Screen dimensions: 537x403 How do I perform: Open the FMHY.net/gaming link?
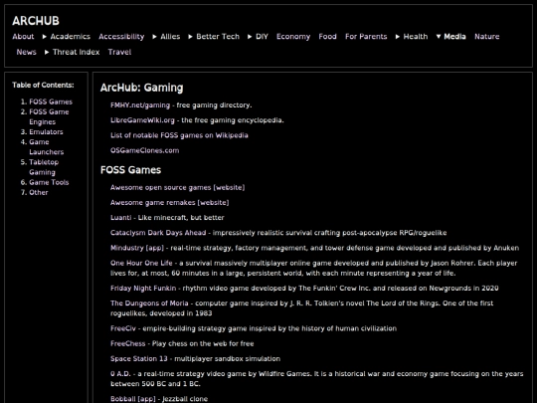[x=140, y=105]
